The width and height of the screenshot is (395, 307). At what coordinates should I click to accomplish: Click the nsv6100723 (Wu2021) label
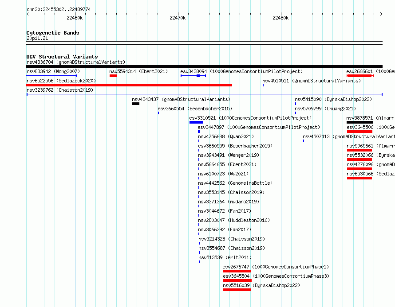pos(223,174)
